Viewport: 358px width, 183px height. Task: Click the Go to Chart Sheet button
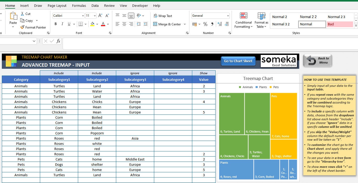238,61
